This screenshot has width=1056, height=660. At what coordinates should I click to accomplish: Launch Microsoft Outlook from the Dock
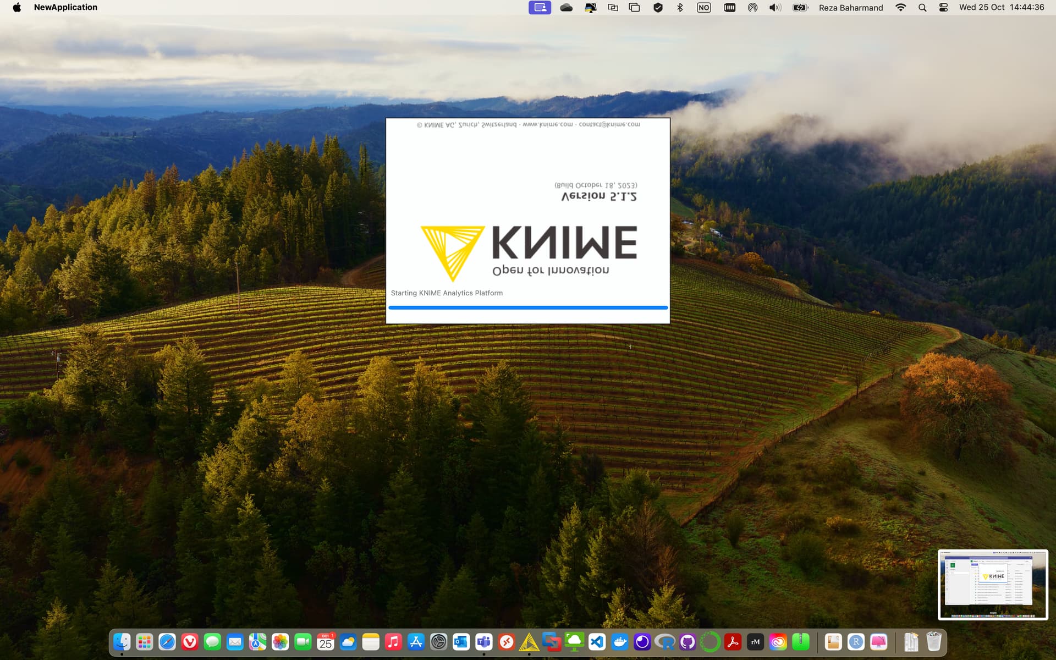pos(461,642)
